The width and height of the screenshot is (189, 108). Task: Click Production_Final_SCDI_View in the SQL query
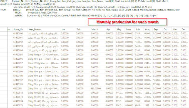click(x=43, y=13)
